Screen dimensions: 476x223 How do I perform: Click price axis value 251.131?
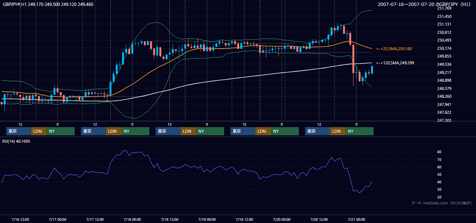pos(444,24)
